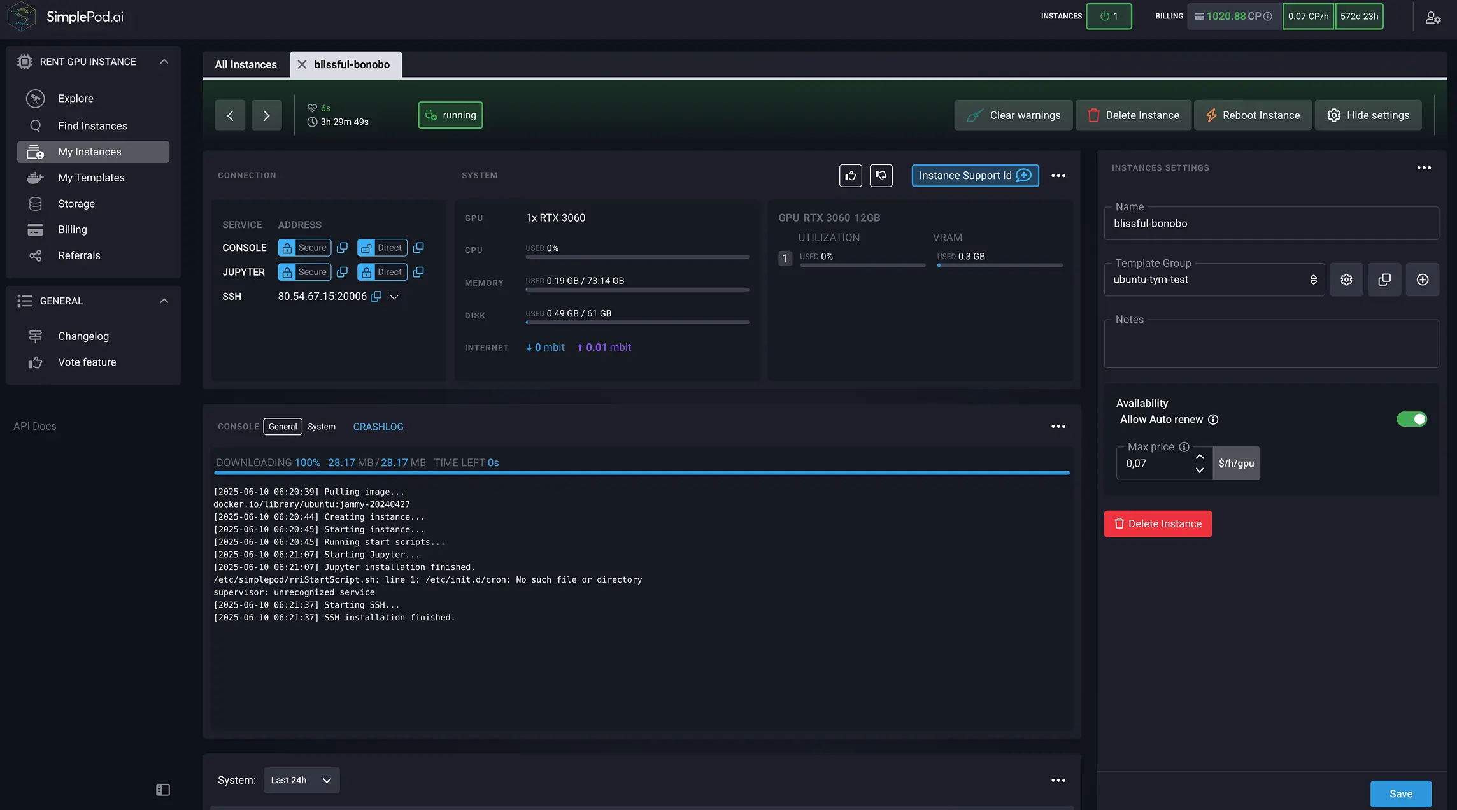Viewport: 1457px width, 810px height.
Task: Open the user account settings icon
Action: click(x=1433, y=17)
